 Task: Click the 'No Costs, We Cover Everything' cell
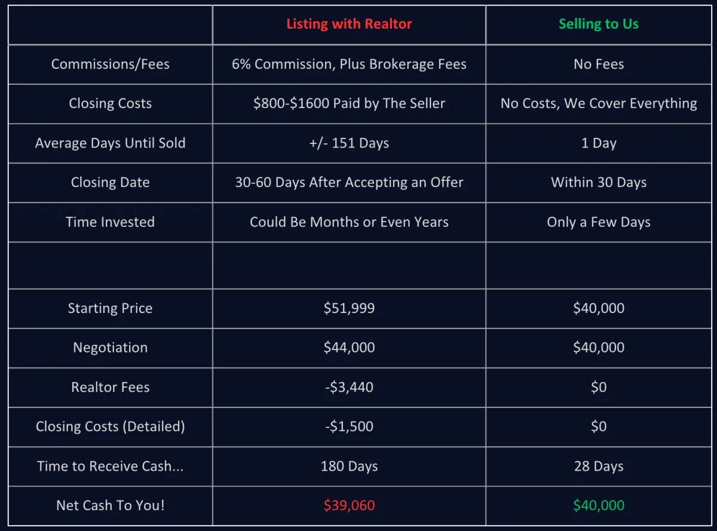[x=599, y=103]
